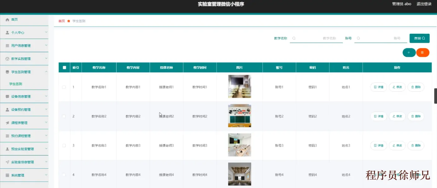Click 详情 button for row 1
Screen dimensions: 437x188
(379, 87)
